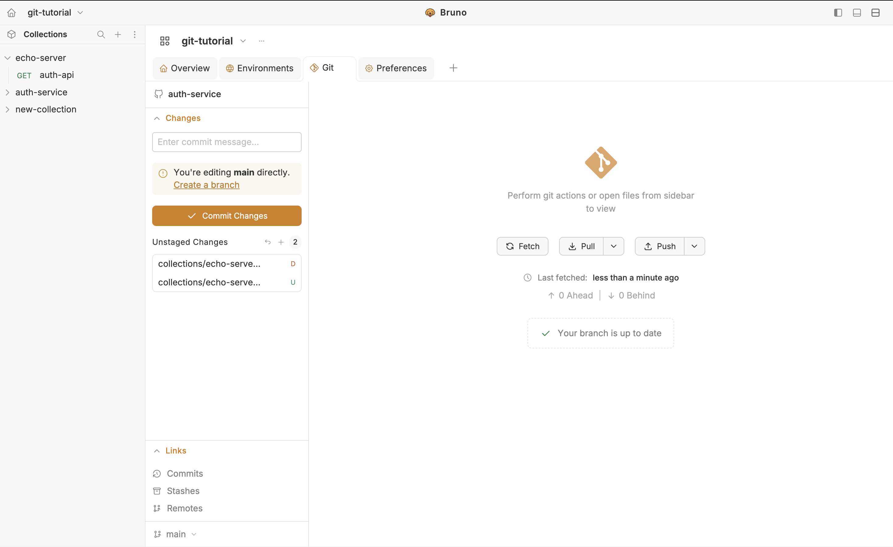
Task: Toggle the split layout icon at far right
Action: click(876, 13)
